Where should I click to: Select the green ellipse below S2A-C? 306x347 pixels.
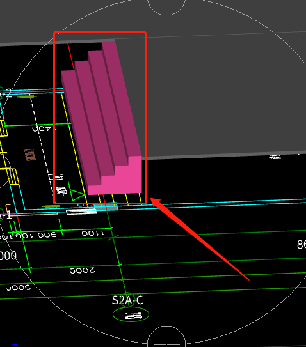click(x=131, y=314)
